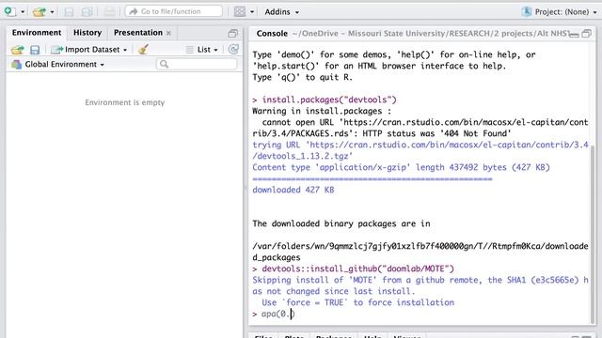602x338 pixels.
Task: Open the New File dropdown arrow
Action: (x=23, y=12)
